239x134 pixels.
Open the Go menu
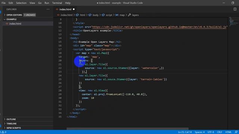(x=40, y=3)
